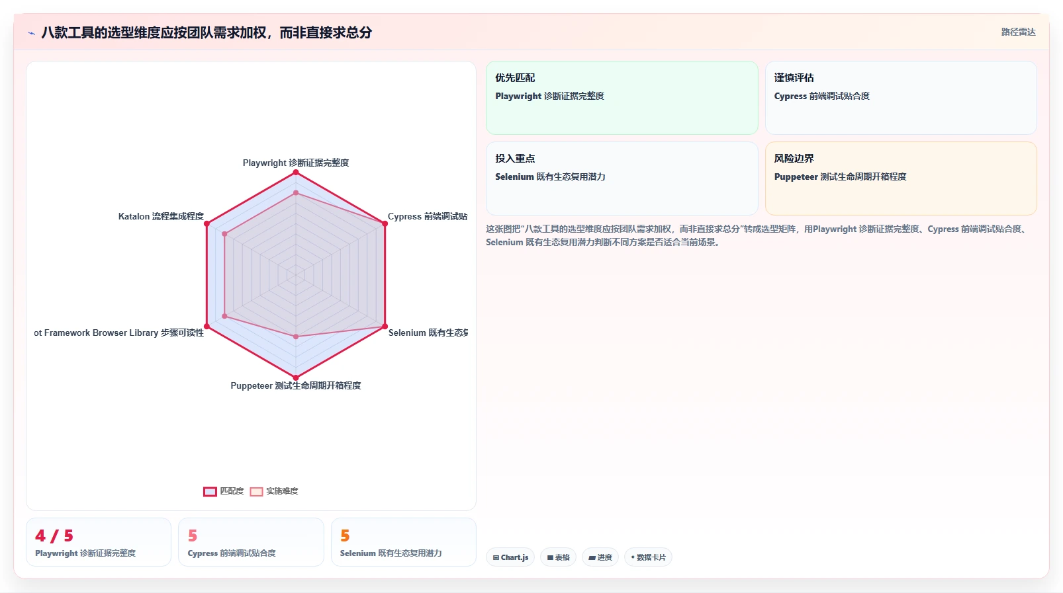Click Selenium 既有生态复用潜力 text in the 投入重点 card

[x=551, y=177]
